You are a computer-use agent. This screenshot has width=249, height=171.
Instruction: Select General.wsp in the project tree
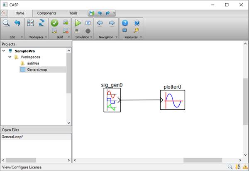tap(37, 69)
